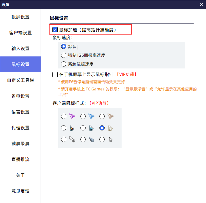Image resolution: width=206 pixels, height=203 pixels.
Task: Choose 默认 mouse speed radio button
Action: pyautogui.click(x=64, y=46)
